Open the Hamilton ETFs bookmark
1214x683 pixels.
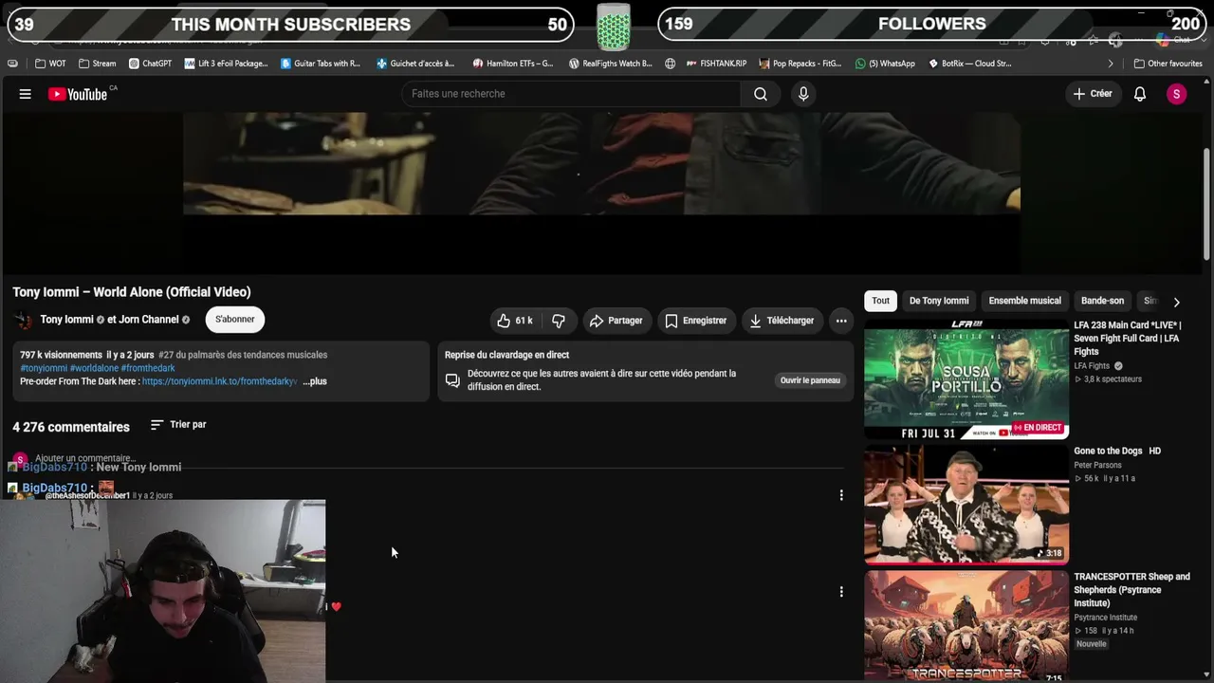click(513, 64)
